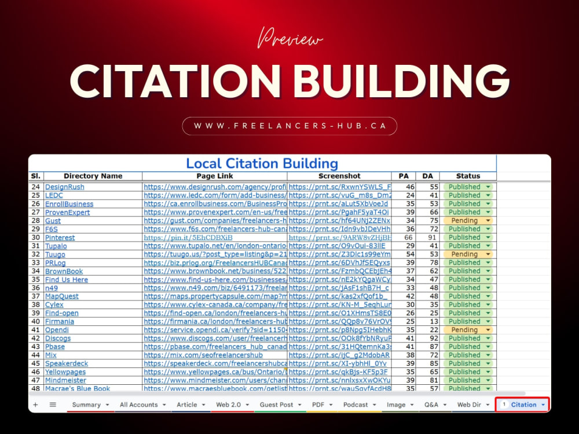Open the LEDC directory link

54,196
